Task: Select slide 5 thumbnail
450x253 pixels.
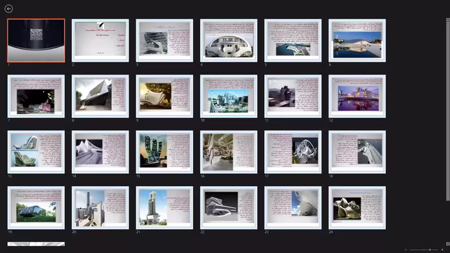Action: tap(292, 40)
